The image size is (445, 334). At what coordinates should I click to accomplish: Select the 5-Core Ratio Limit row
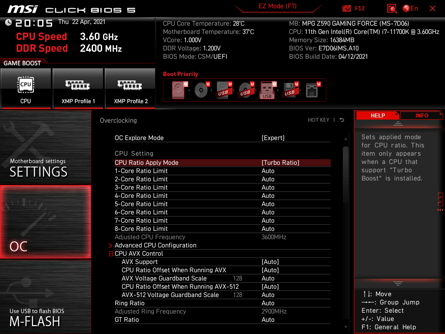(x=222, y=204)
